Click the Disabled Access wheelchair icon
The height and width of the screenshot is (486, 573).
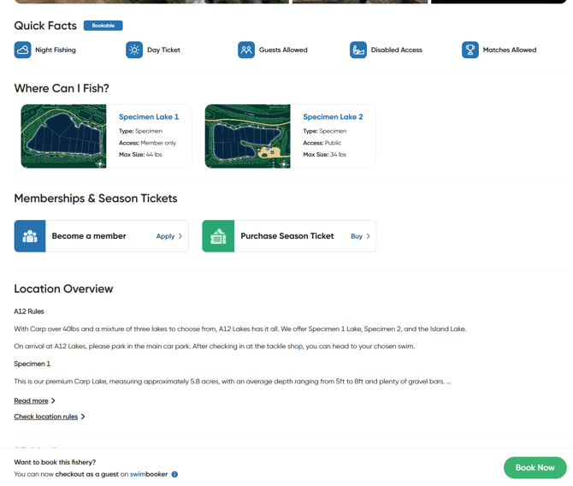click(358, 50)
